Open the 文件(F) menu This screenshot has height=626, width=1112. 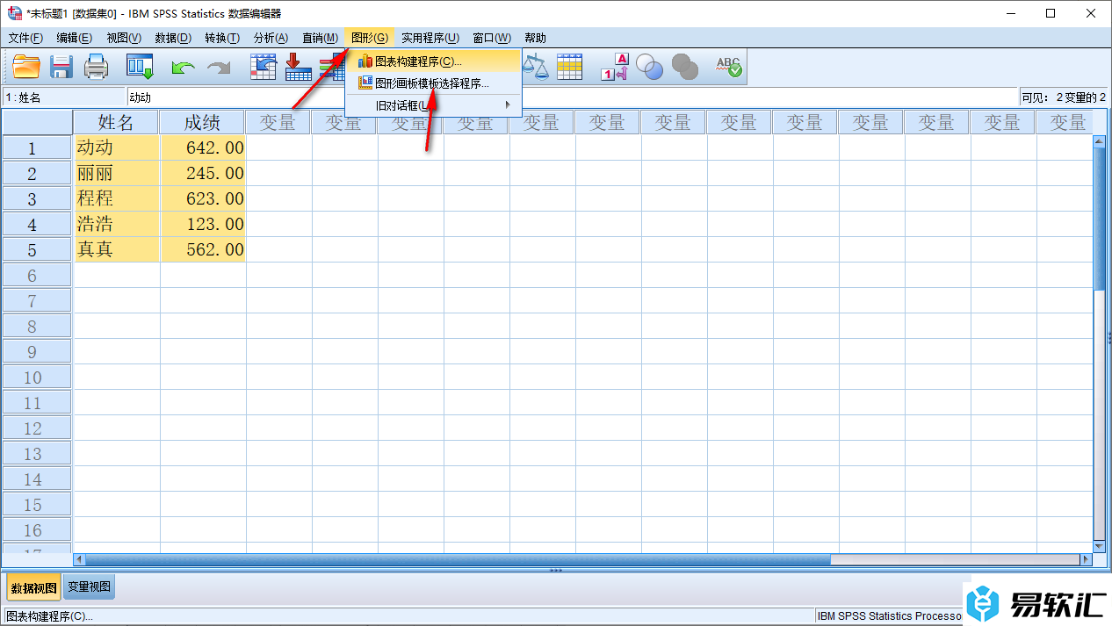[x=25, y=38]
